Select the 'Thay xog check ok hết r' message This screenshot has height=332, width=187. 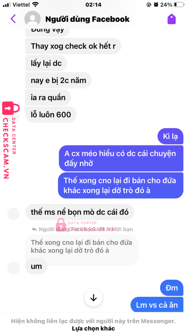point(73,46)
